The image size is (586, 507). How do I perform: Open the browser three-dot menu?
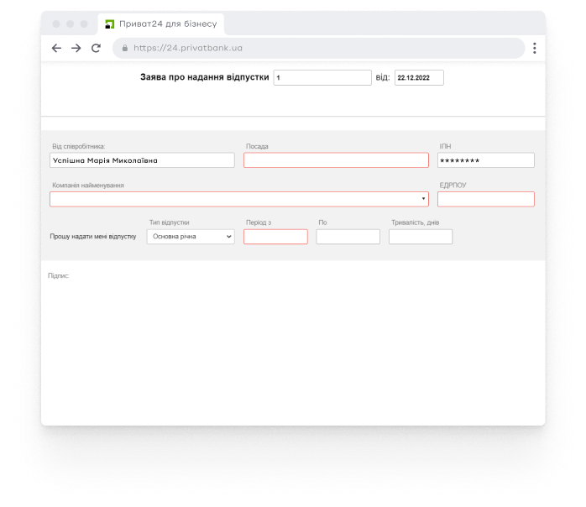click(x=535, y=49)
